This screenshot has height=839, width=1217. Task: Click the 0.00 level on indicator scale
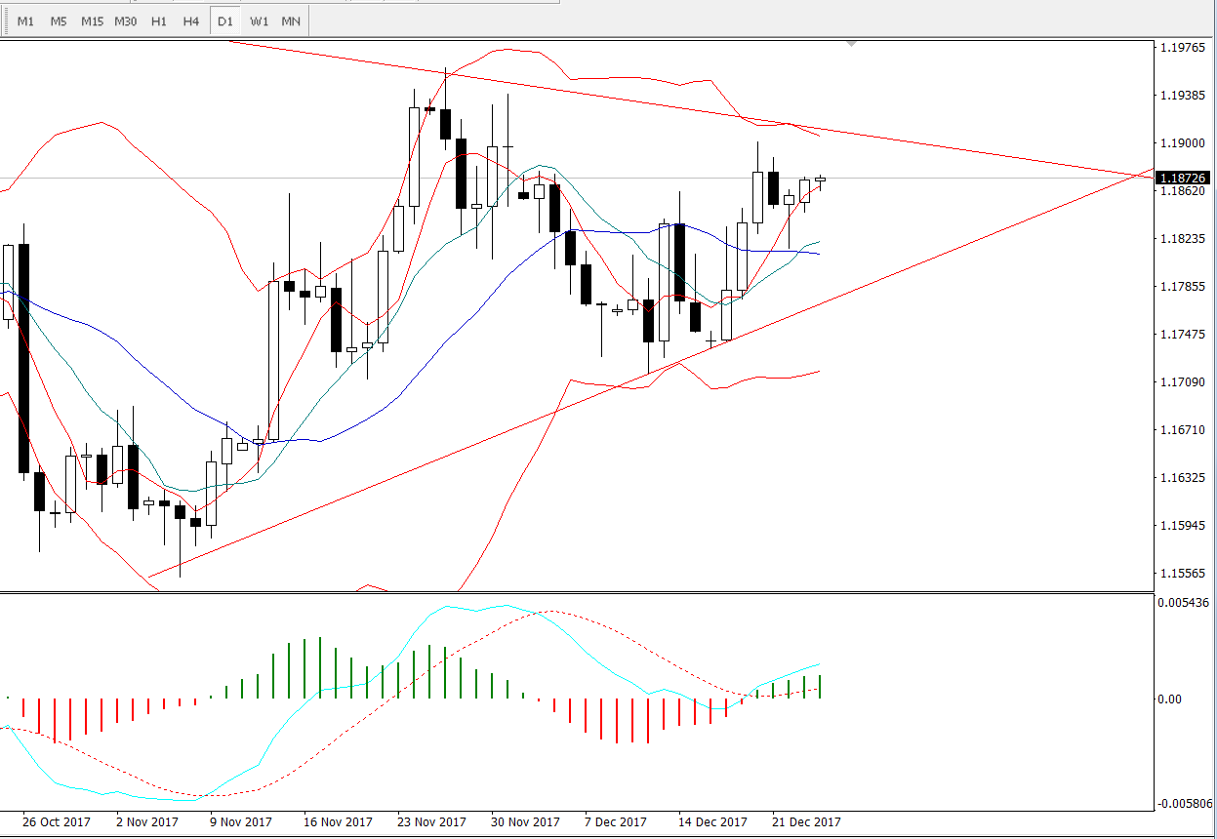click(1169, 699)
